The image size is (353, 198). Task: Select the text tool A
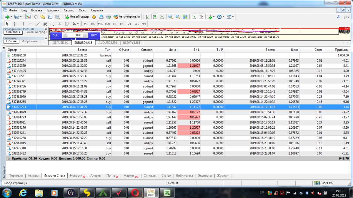[x=59, y=24]
